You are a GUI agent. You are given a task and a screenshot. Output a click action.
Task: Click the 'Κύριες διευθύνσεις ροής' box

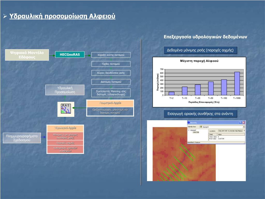pyautogui.click(x=111, y=73)
